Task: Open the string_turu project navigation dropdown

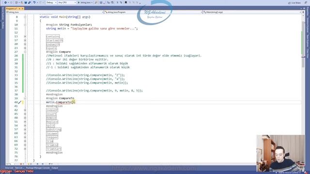Action: coord(55,12)
